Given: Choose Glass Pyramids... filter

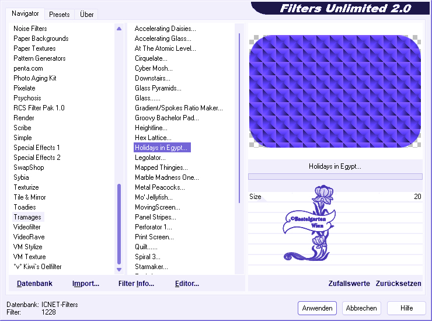Looking at the screenshot, I should click(158, 88).
